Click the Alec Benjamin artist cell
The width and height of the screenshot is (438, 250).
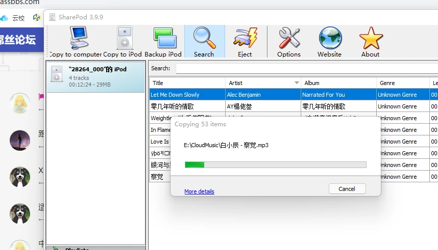[263, 95]
